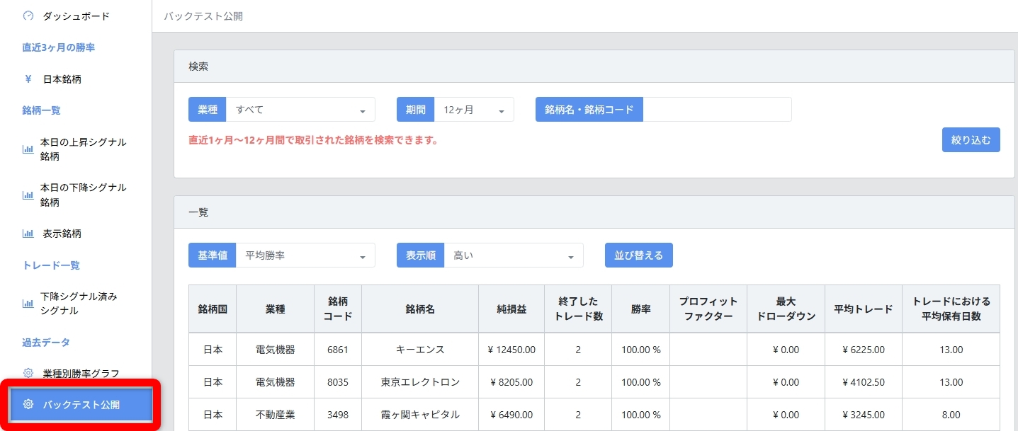Click the chart icon beside 表示銘柄
Screen dimensions: 1018x431
(28, 234)
